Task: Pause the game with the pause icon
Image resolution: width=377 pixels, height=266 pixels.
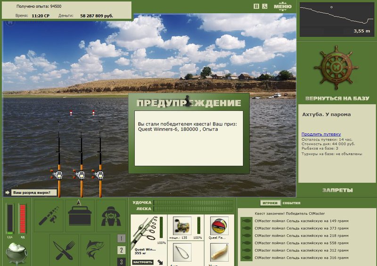Action: click(256, 6)
